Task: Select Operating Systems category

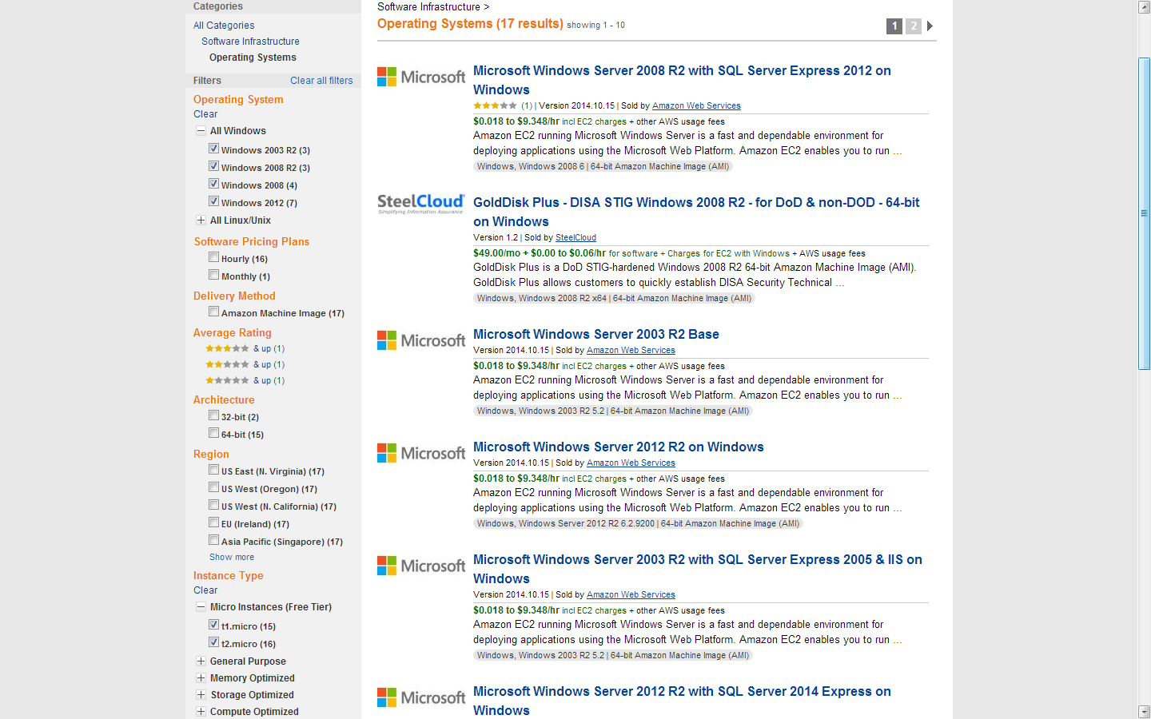Action: 253,58
